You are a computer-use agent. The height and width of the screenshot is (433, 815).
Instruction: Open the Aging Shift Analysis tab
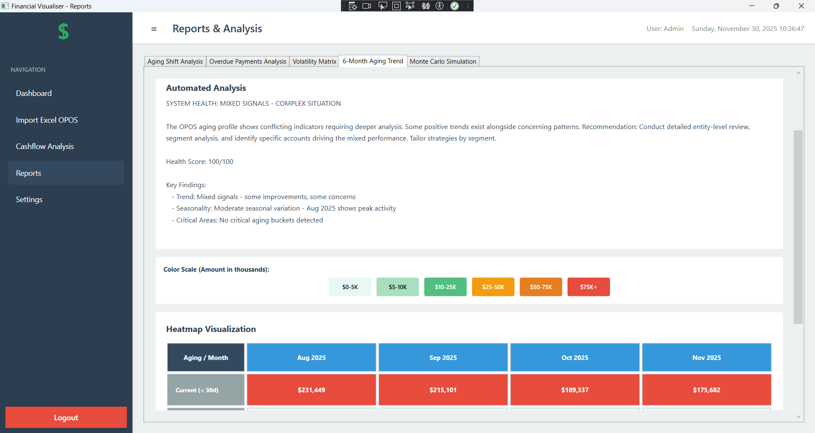175,62
